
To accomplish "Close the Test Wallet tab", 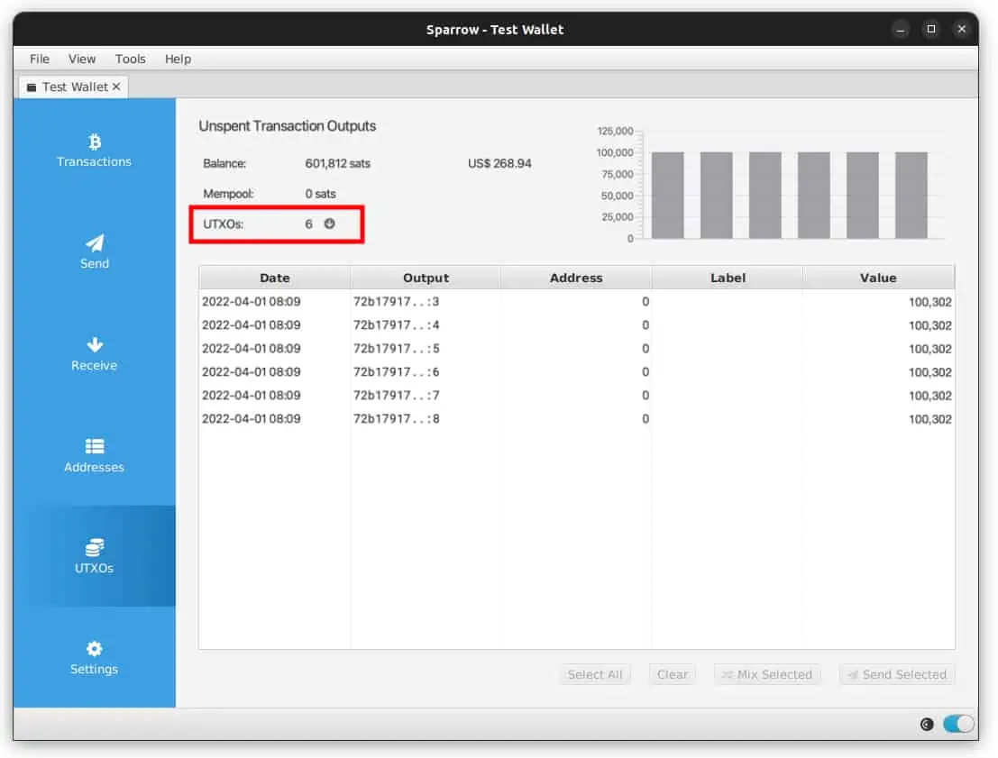I will pos(116,87).
